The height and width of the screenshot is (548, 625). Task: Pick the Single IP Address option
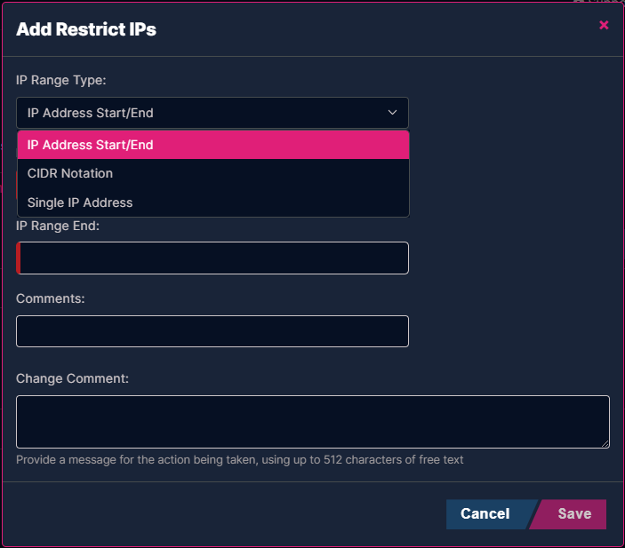pos(213,203)
